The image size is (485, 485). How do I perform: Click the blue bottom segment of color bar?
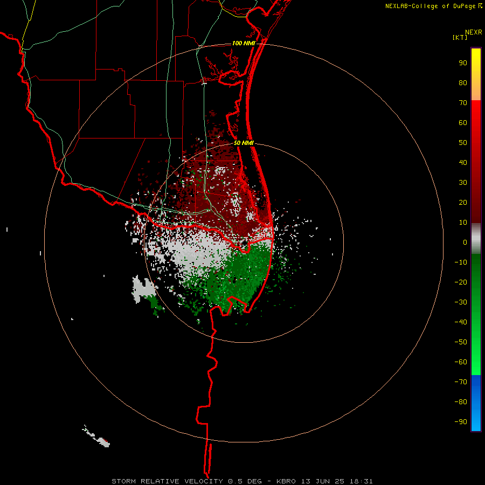476,403
